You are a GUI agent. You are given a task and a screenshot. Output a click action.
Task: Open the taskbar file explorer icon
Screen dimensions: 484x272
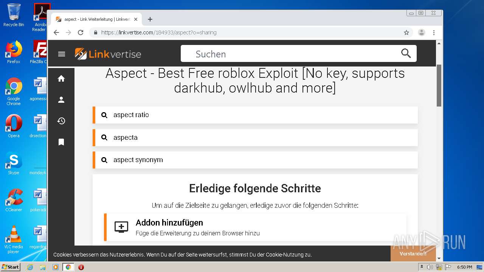(x=43, y=267)
